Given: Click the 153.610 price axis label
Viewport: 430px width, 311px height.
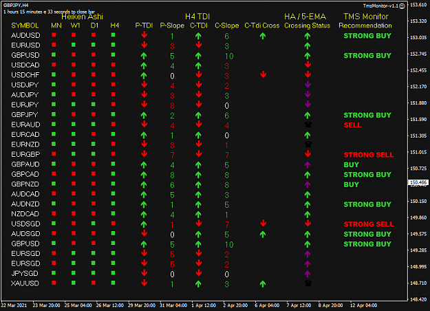Looking at the screenshot, I should [418, 5].
